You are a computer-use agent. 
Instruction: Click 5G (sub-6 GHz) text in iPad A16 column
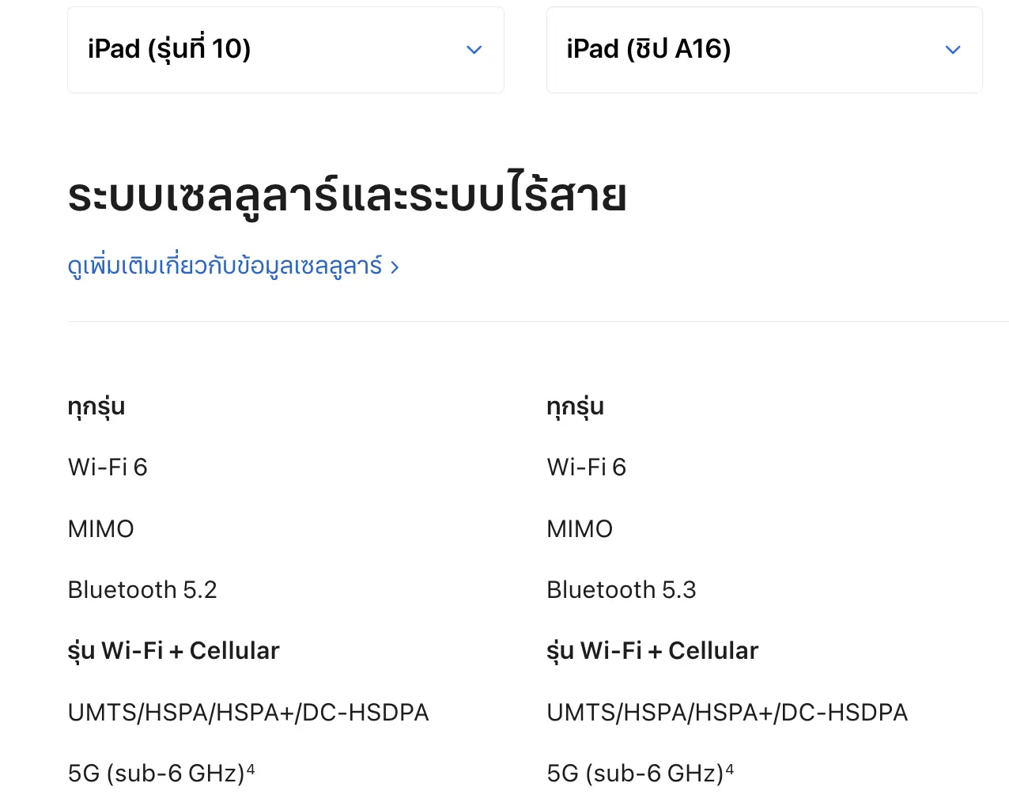coord(636,774)
